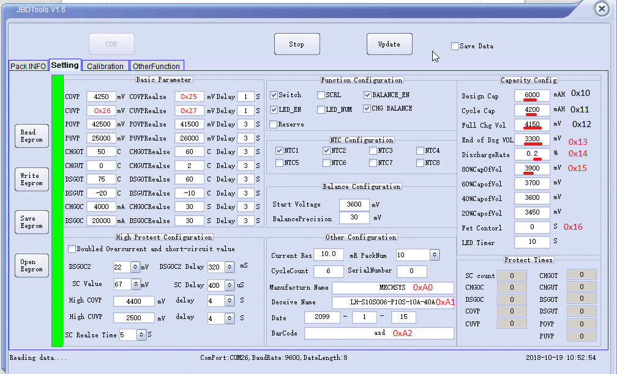Close the JBDTools window
The height and width of the screenshot is (374, 617).
click(602, 9)
